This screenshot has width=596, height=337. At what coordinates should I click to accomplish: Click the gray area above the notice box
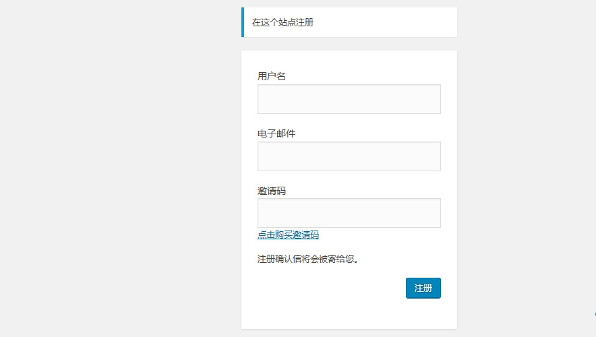coord(349,3)
